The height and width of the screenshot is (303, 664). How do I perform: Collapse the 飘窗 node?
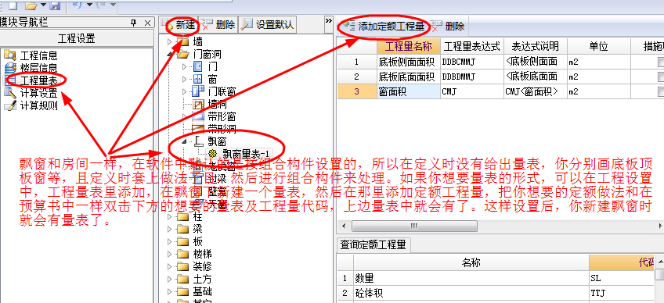click(184, 142)
